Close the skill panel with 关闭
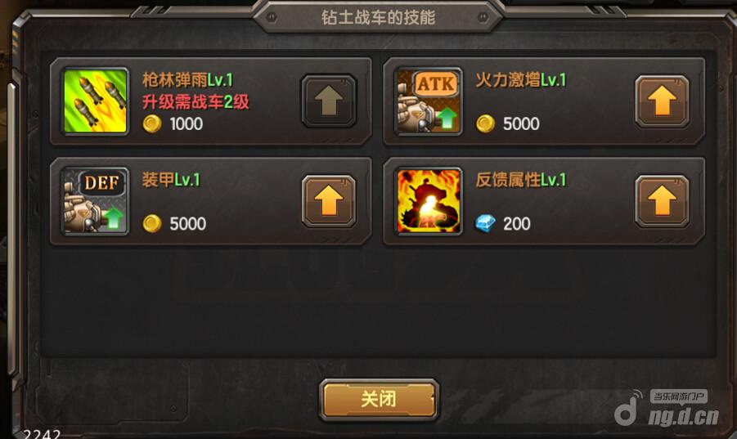737x439 pixels. (x=379, y=400)
